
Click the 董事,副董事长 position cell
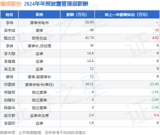39,77
